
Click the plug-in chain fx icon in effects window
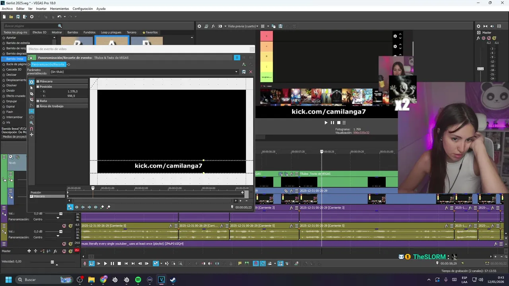point(244,64)
